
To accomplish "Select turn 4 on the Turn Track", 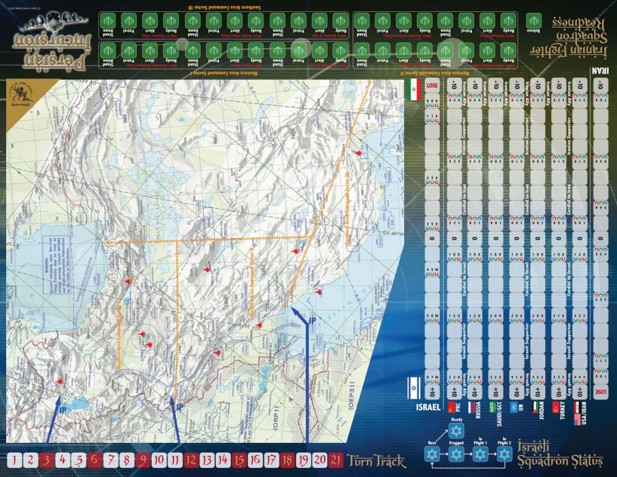I will 63,460.
